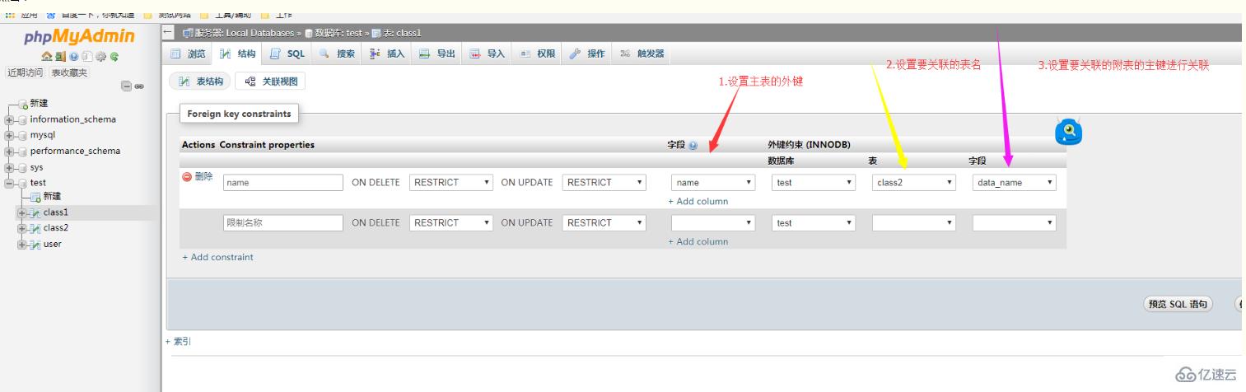Expand the sys database node
Viewport: 1246px width, 392px height.
pyautogui.click(x=8, y=167)
